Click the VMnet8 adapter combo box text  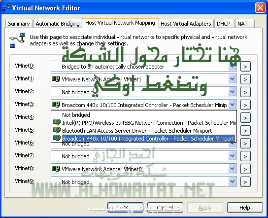point(101,169)
